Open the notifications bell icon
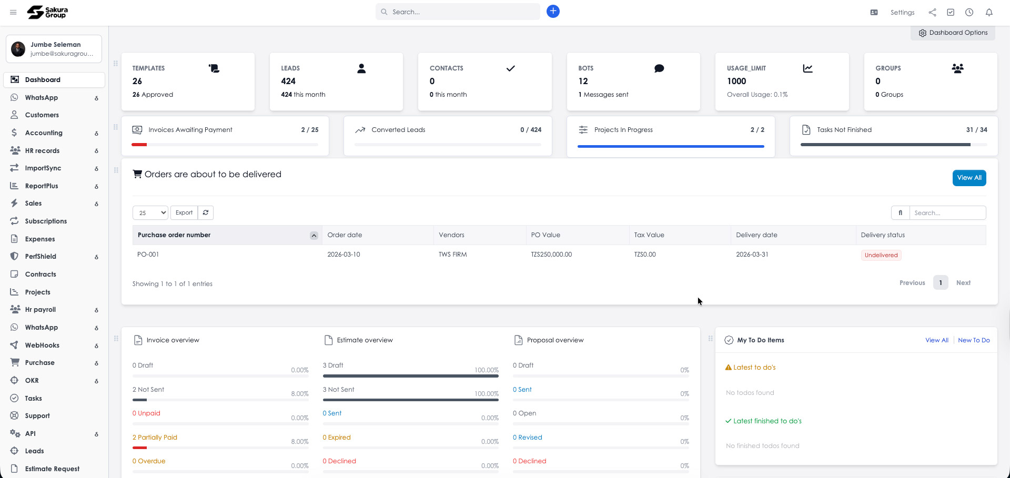 point(989,12)
